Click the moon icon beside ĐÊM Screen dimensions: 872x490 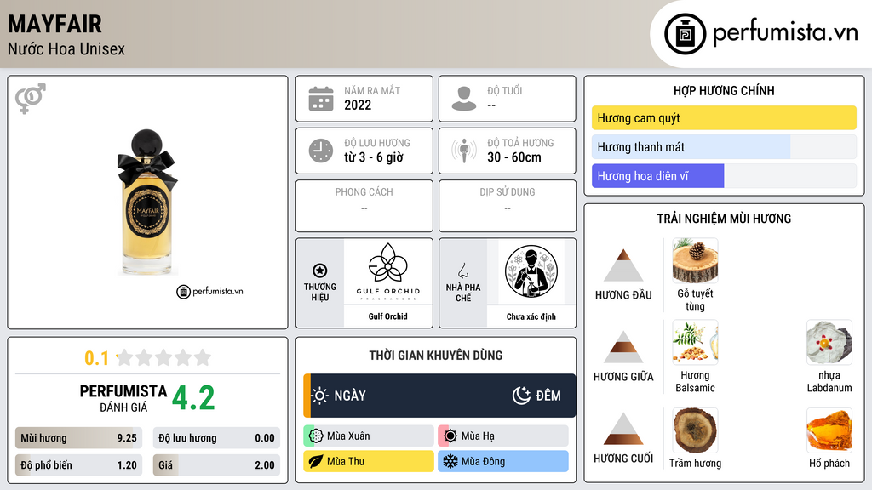(x=521, y=396)
